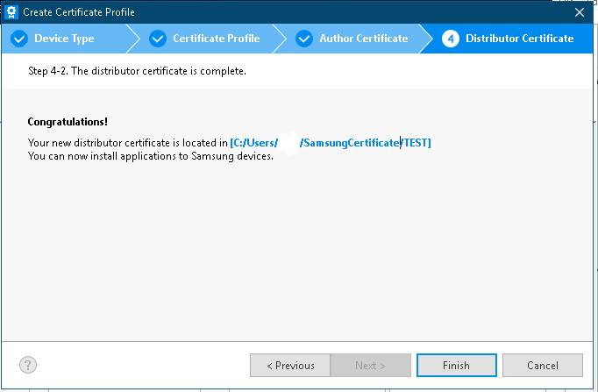
Task: Click the Finish button
Action: (457, 366)
